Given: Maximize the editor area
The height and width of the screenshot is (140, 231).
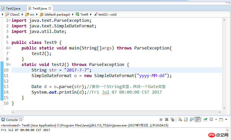Looking at the screenshot, I should (x=229, y=3).
